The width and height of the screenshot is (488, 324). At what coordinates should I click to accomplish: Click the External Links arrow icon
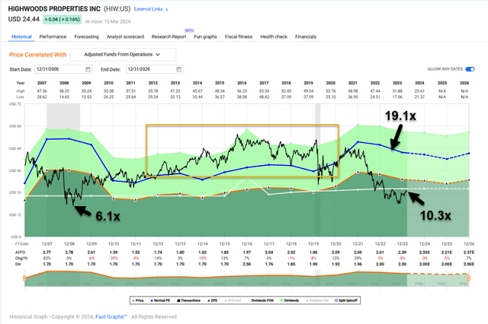166,9
